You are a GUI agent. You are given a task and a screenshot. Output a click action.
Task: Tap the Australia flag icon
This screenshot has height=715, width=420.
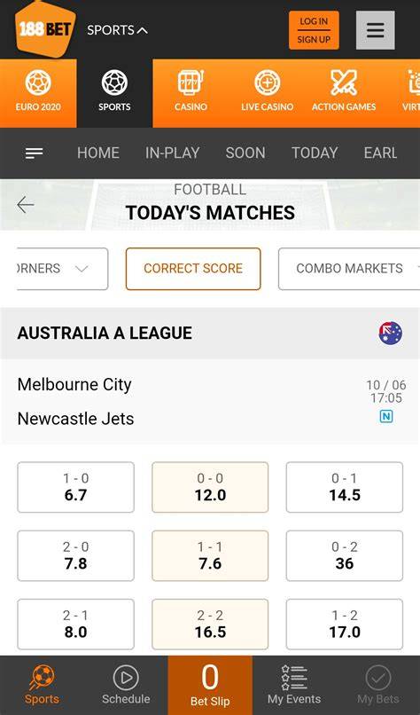pyautogui.click(x=391, y=334)
